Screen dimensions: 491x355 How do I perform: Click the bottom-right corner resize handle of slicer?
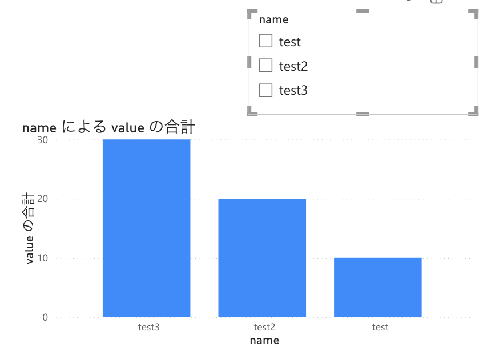coord(473,111)
